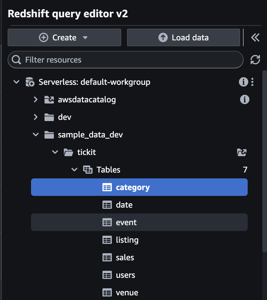Select the venue table

(139, 292)
